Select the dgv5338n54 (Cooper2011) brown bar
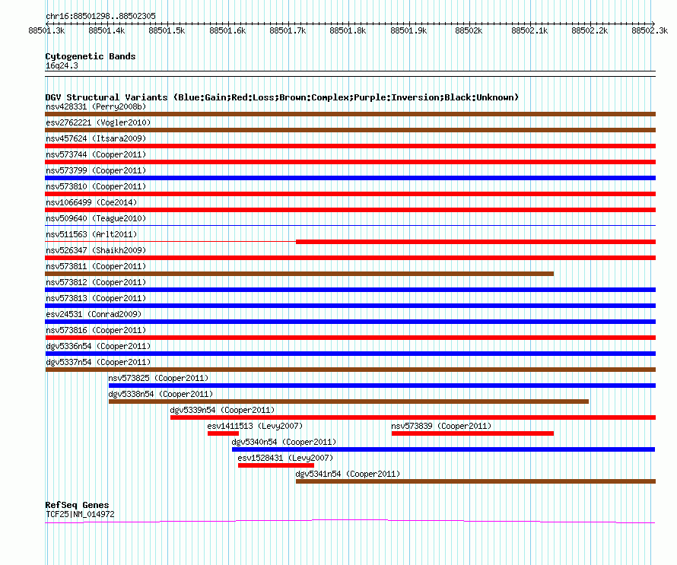The width and height of the screenshot is (677, 565). pyautogui.click(x=348, y=402)
